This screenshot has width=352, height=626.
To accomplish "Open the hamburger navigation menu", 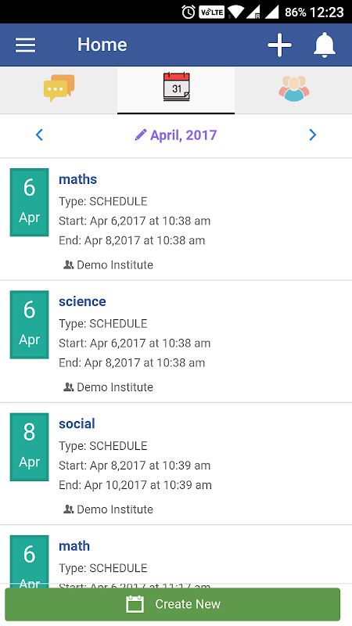I will (x=26, y=45).
